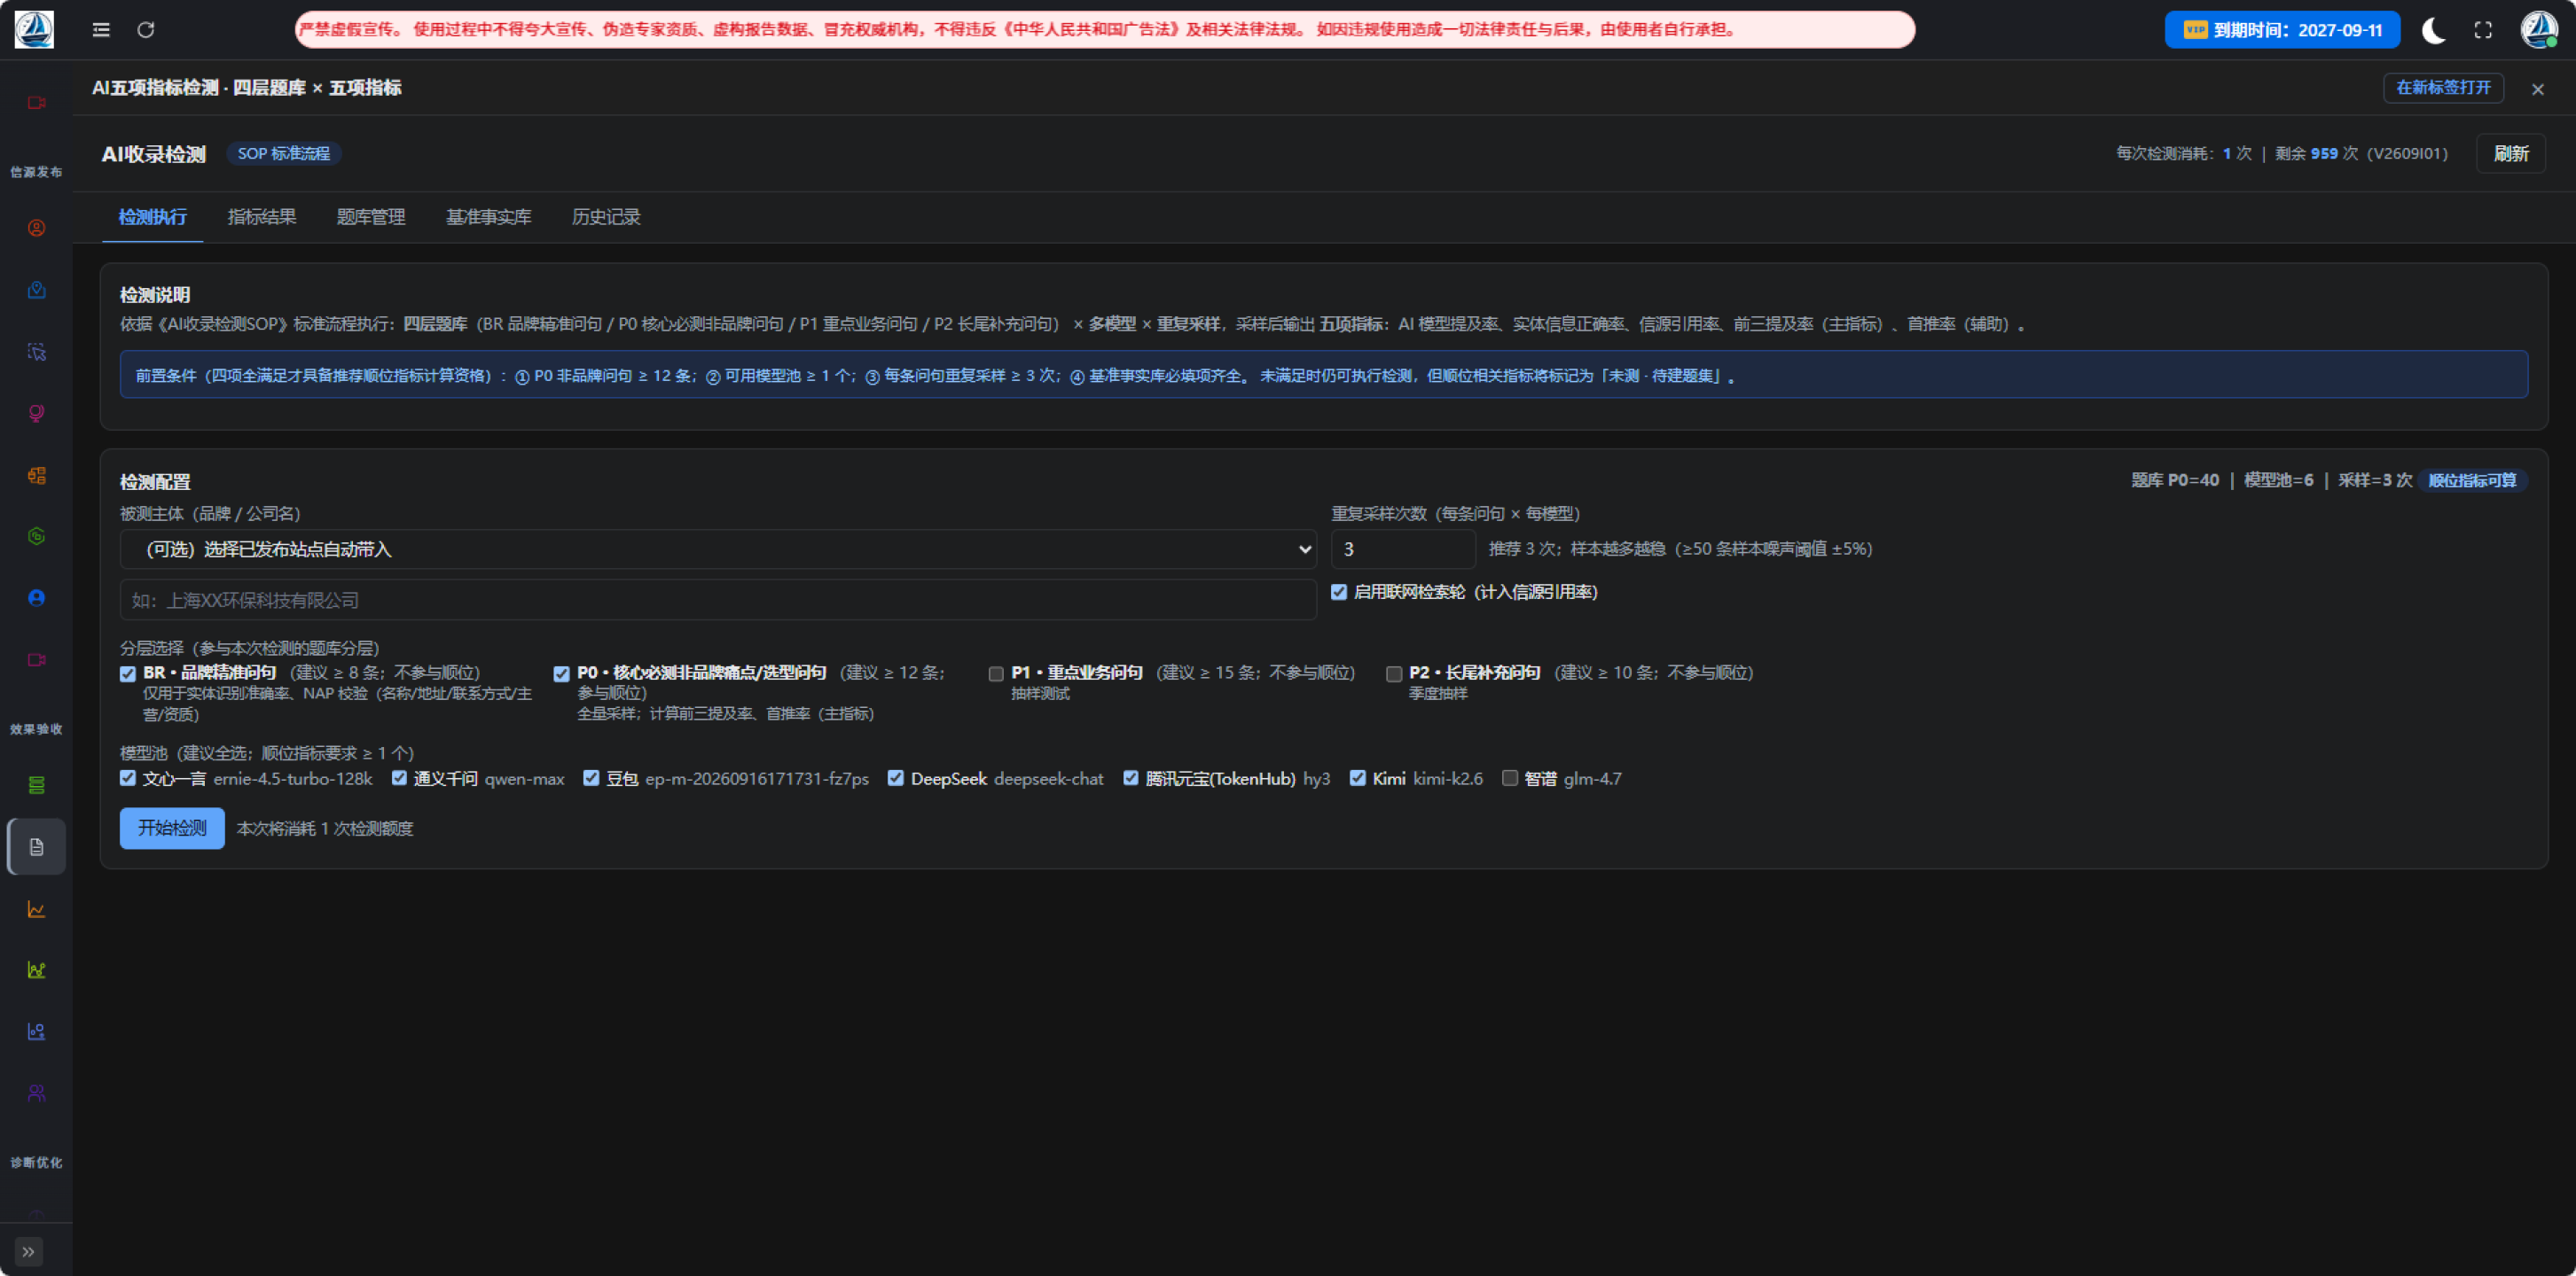This screenshot has height=1276, width=2576.
Task: Uncheck the Kimi kimi-k2.6 model
Action: (1358, 778)
